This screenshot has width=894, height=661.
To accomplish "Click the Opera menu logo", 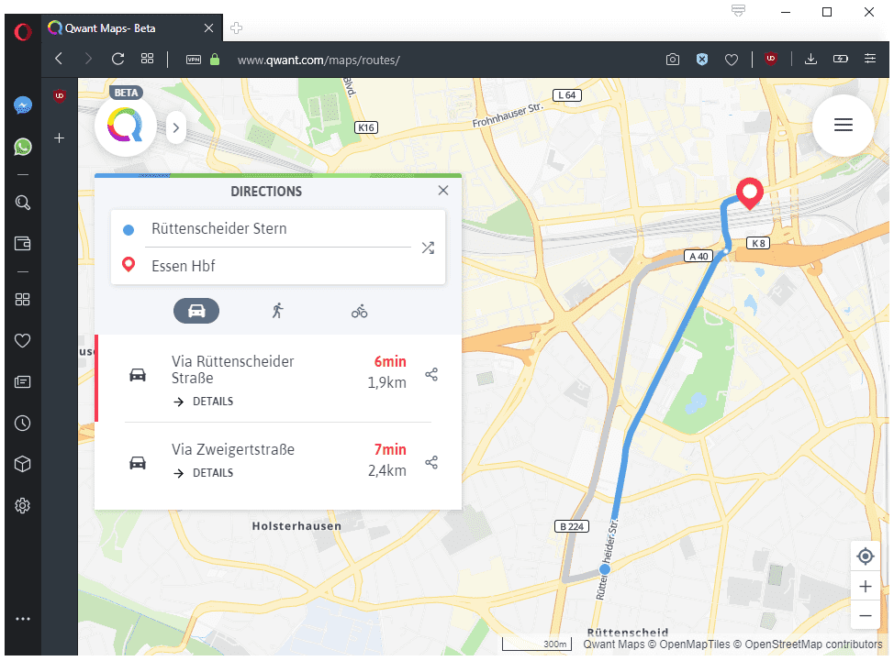I will click(x=23, y=31).
